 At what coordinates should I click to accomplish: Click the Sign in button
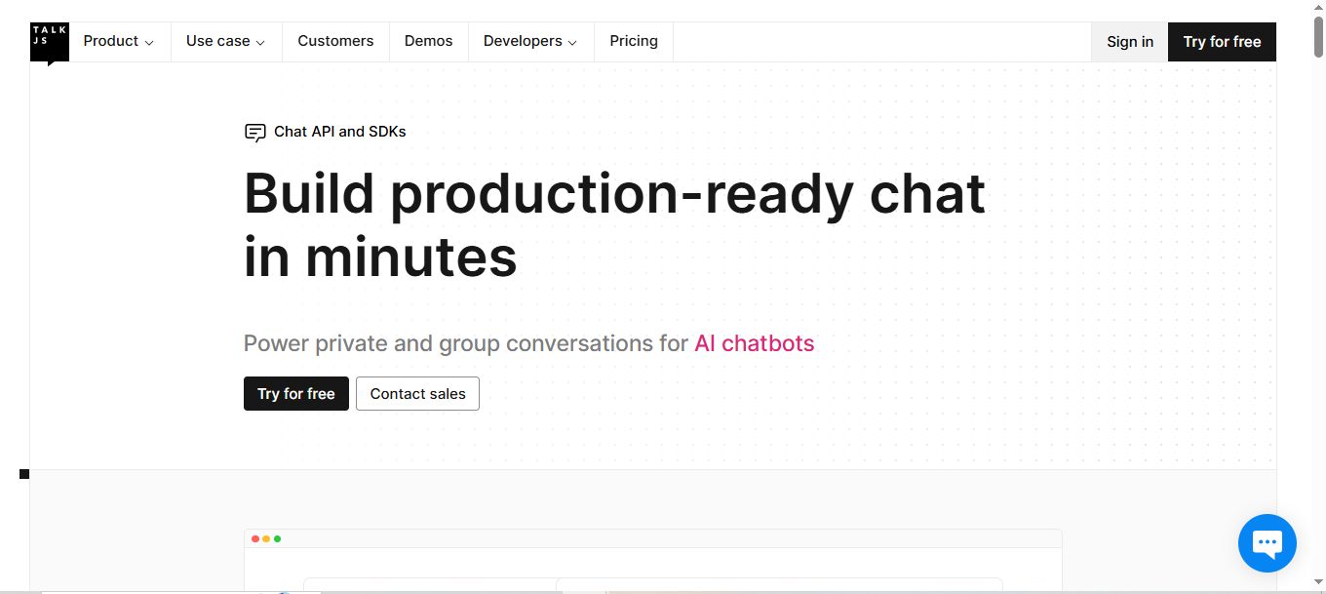pos(1129,41)
